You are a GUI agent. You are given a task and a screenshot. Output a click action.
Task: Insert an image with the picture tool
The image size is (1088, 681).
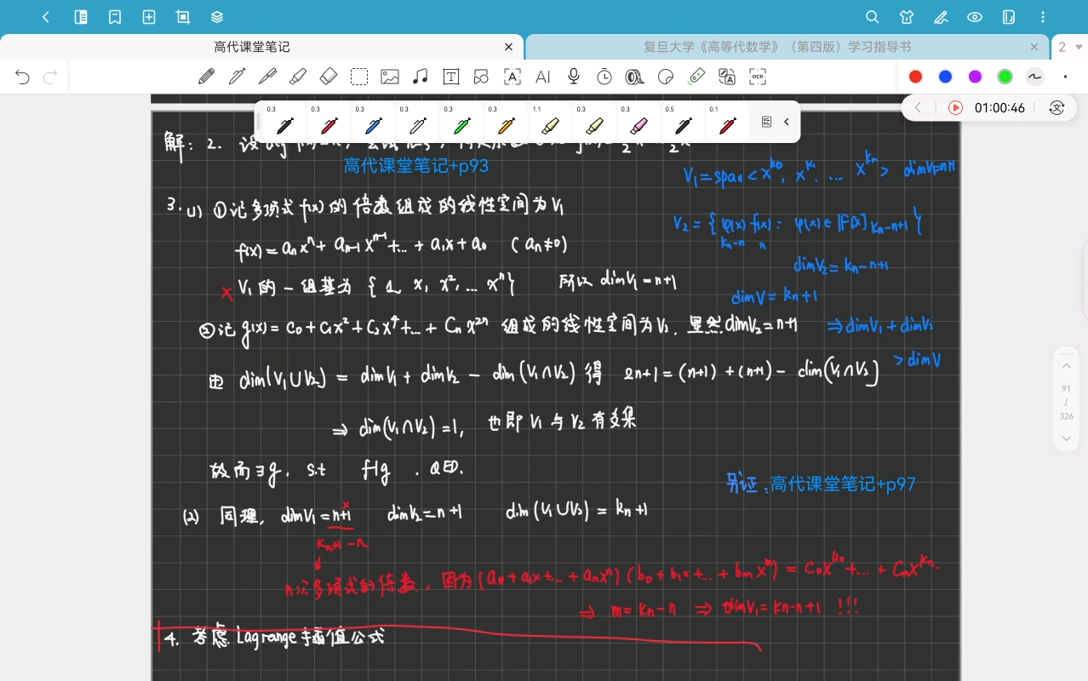(x=390, y=77)
